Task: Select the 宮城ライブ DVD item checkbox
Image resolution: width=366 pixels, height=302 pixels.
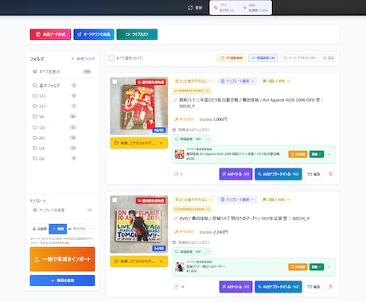Action: [115, 200]
